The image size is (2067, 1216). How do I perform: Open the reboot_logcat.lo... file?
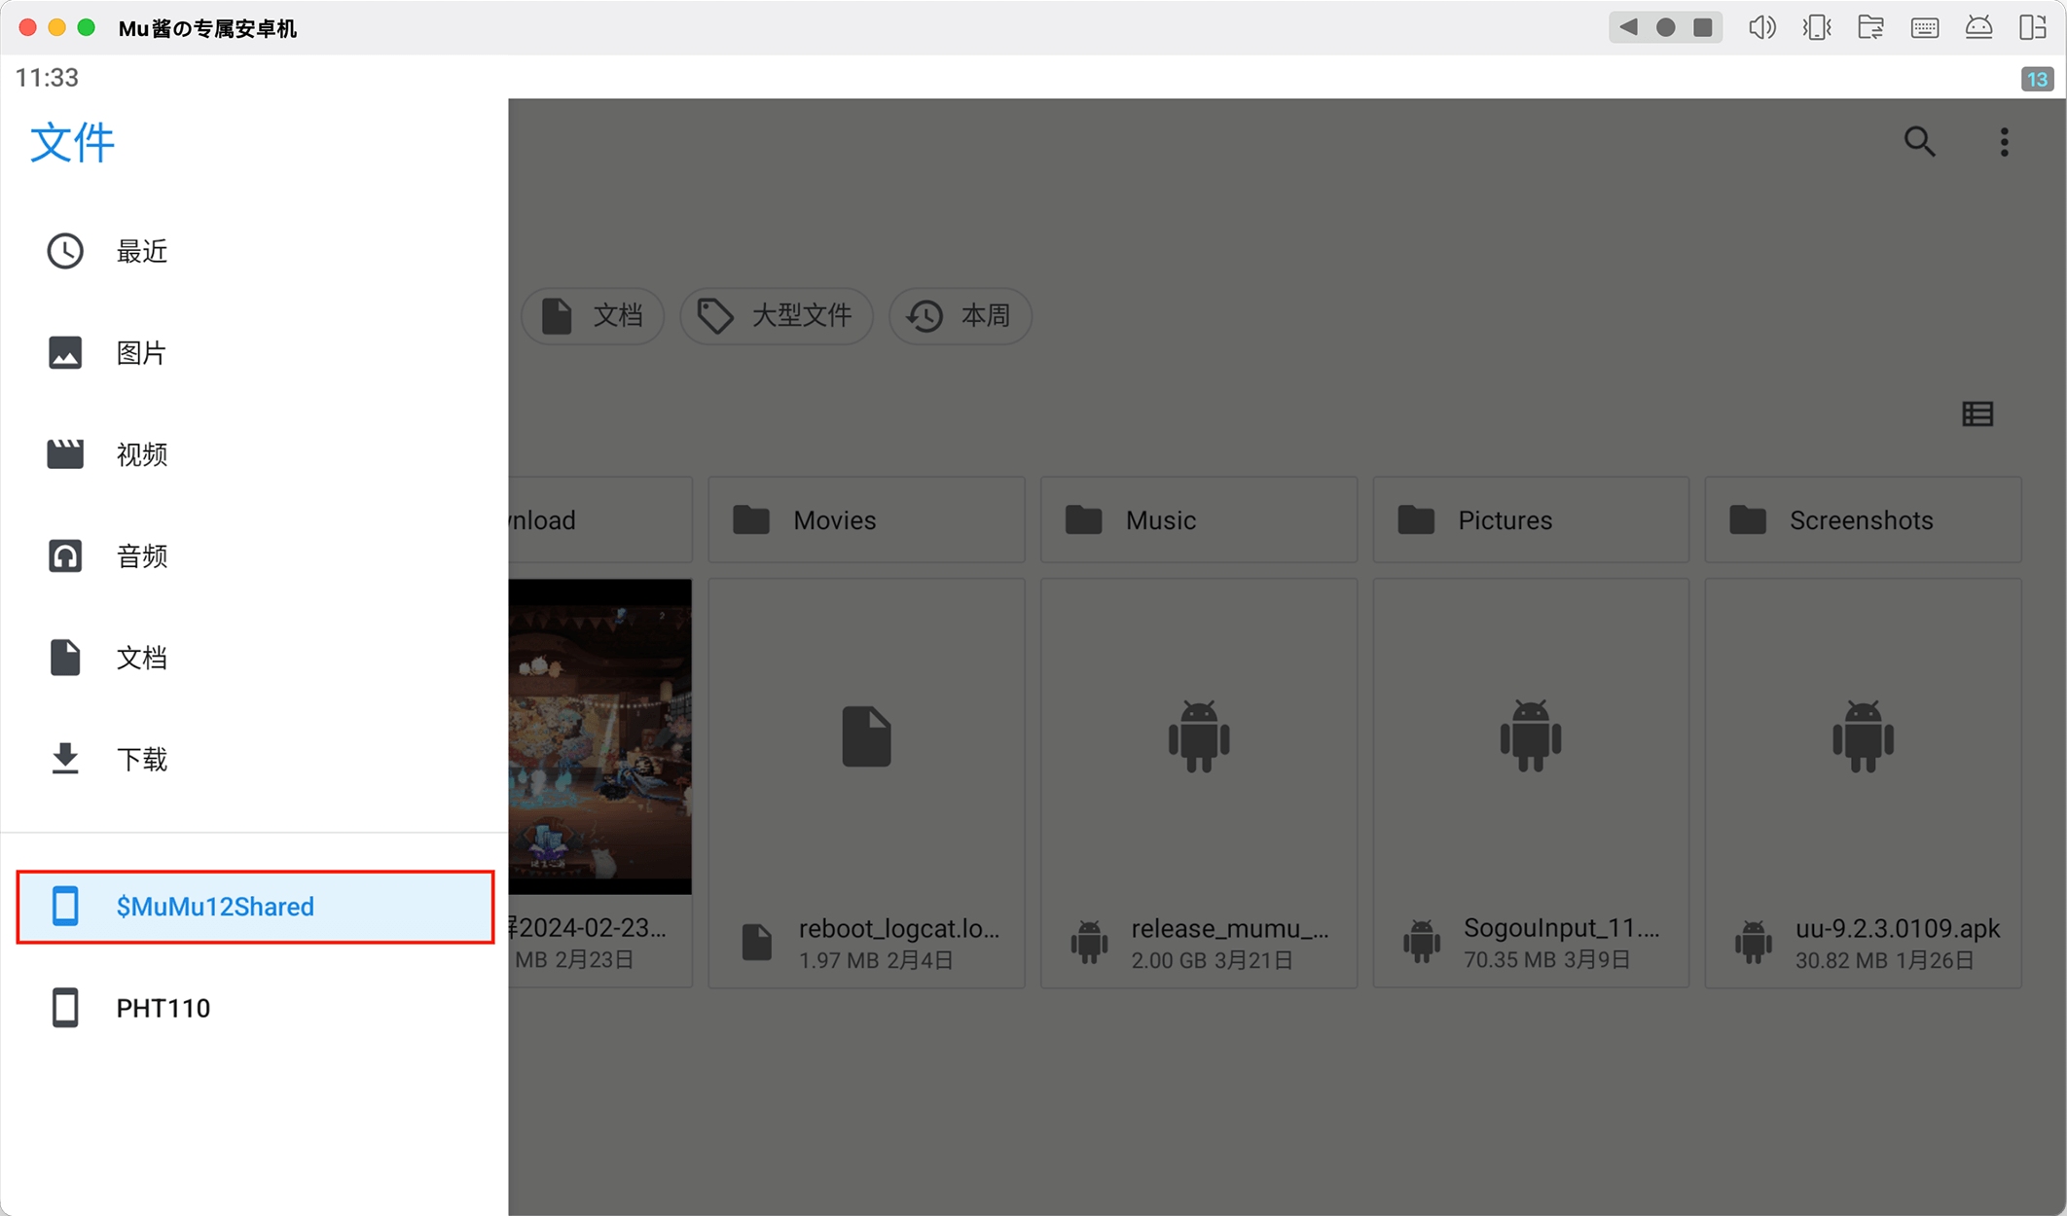tap(866, 783)
